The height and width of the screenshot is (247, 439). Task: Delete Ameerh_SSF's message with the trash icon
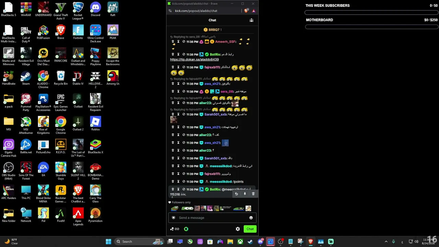click(x=173, y=42)
